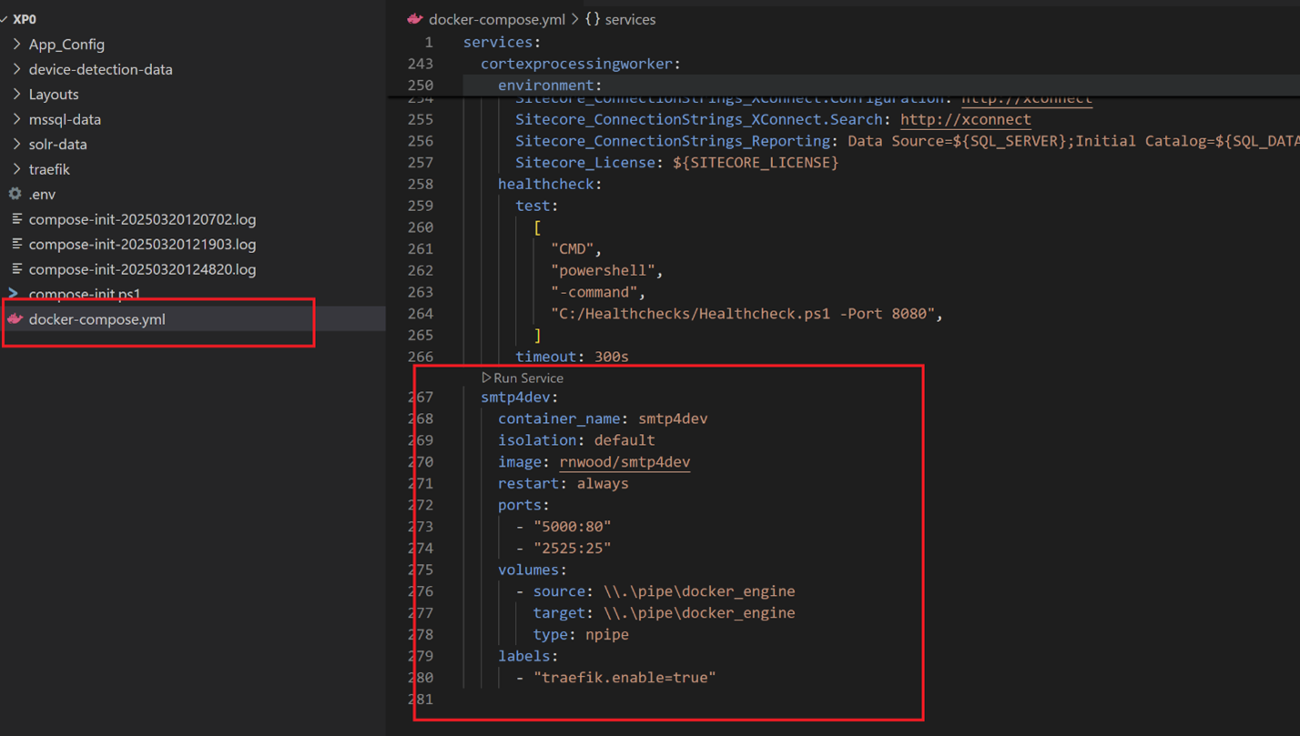Click the log file icon for compose-init-20250320121903.log
The height and width of the screenshot is (736, 1300).
[x=16, y=244]
